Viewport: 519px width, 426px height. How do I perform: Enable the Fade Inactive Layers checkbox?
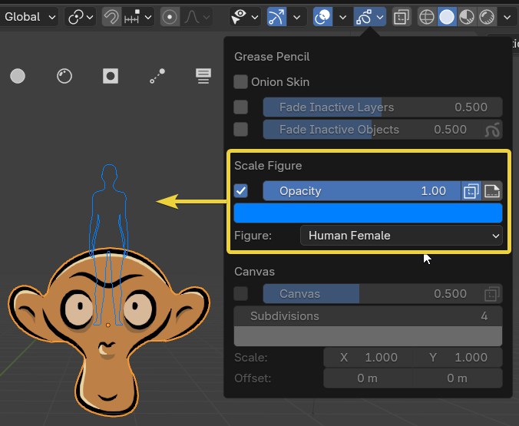(240, 107)
